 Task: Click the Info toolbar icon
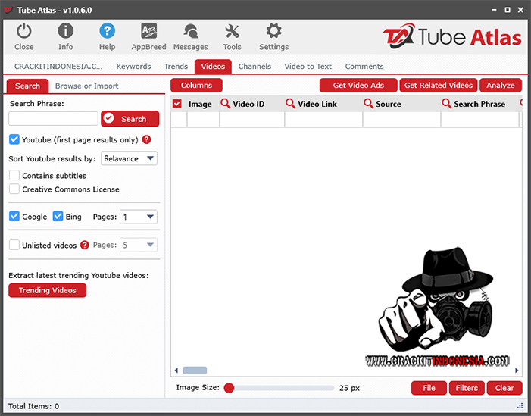[x=66, y=31]
